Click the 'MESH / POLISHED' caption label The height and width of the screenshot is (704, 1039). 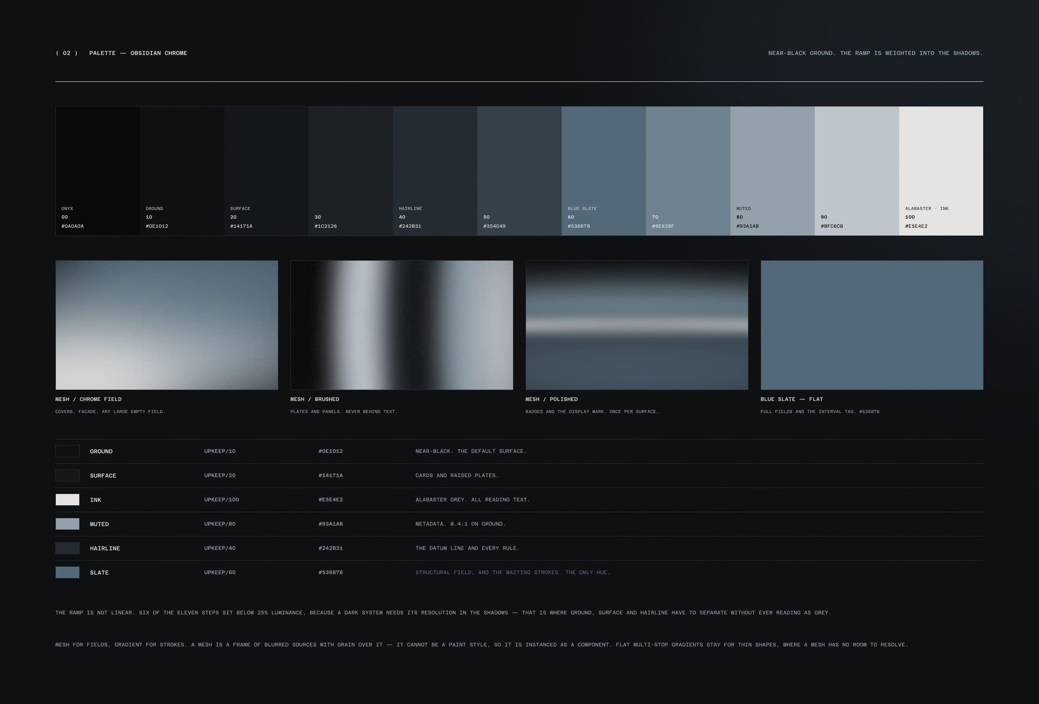point(552,399)
